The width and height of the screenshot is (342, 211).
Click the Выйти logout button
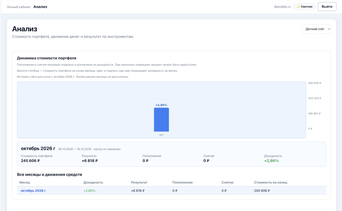[327, 7]
